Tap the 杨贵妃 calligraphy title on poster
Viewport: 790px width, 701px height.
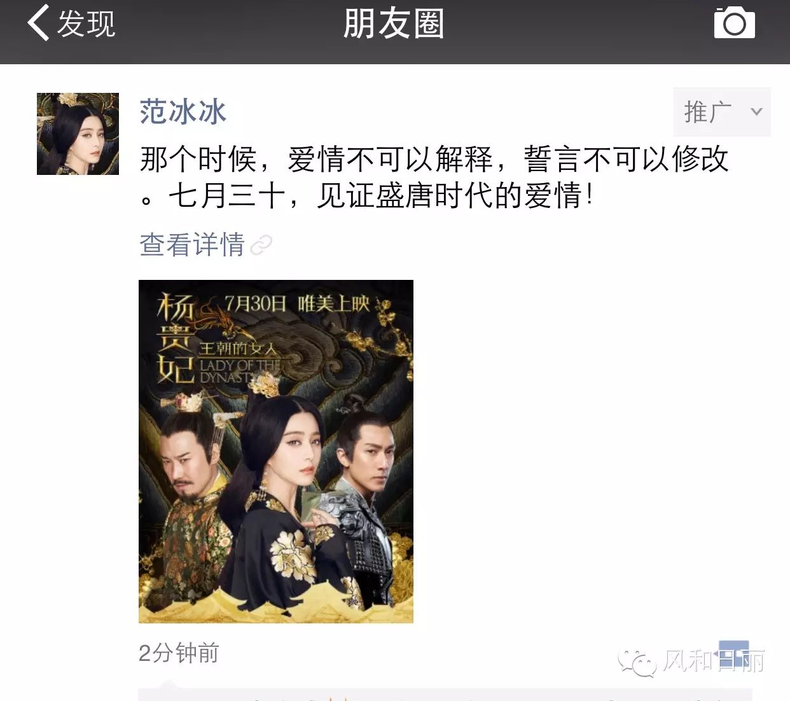(175, 337)
